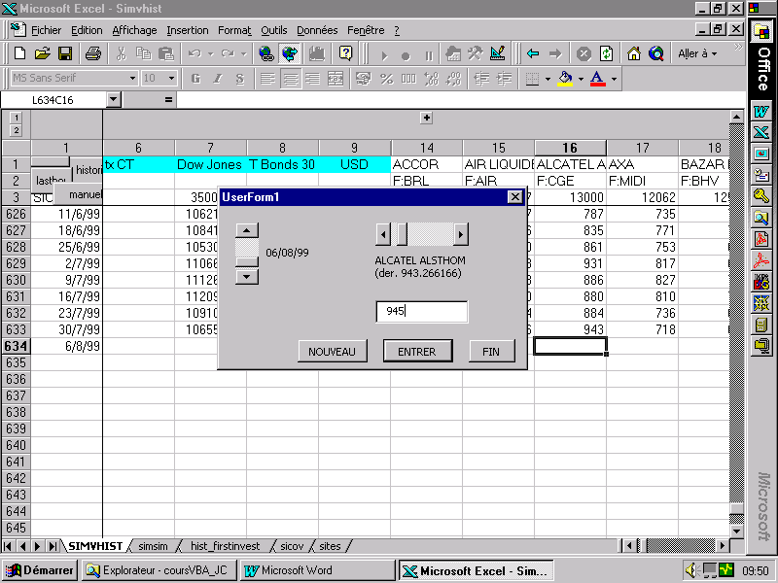This screenshot has height=583, width=778.
Task: Toggle the Center alignment button
Action: [x=291, y=79]
